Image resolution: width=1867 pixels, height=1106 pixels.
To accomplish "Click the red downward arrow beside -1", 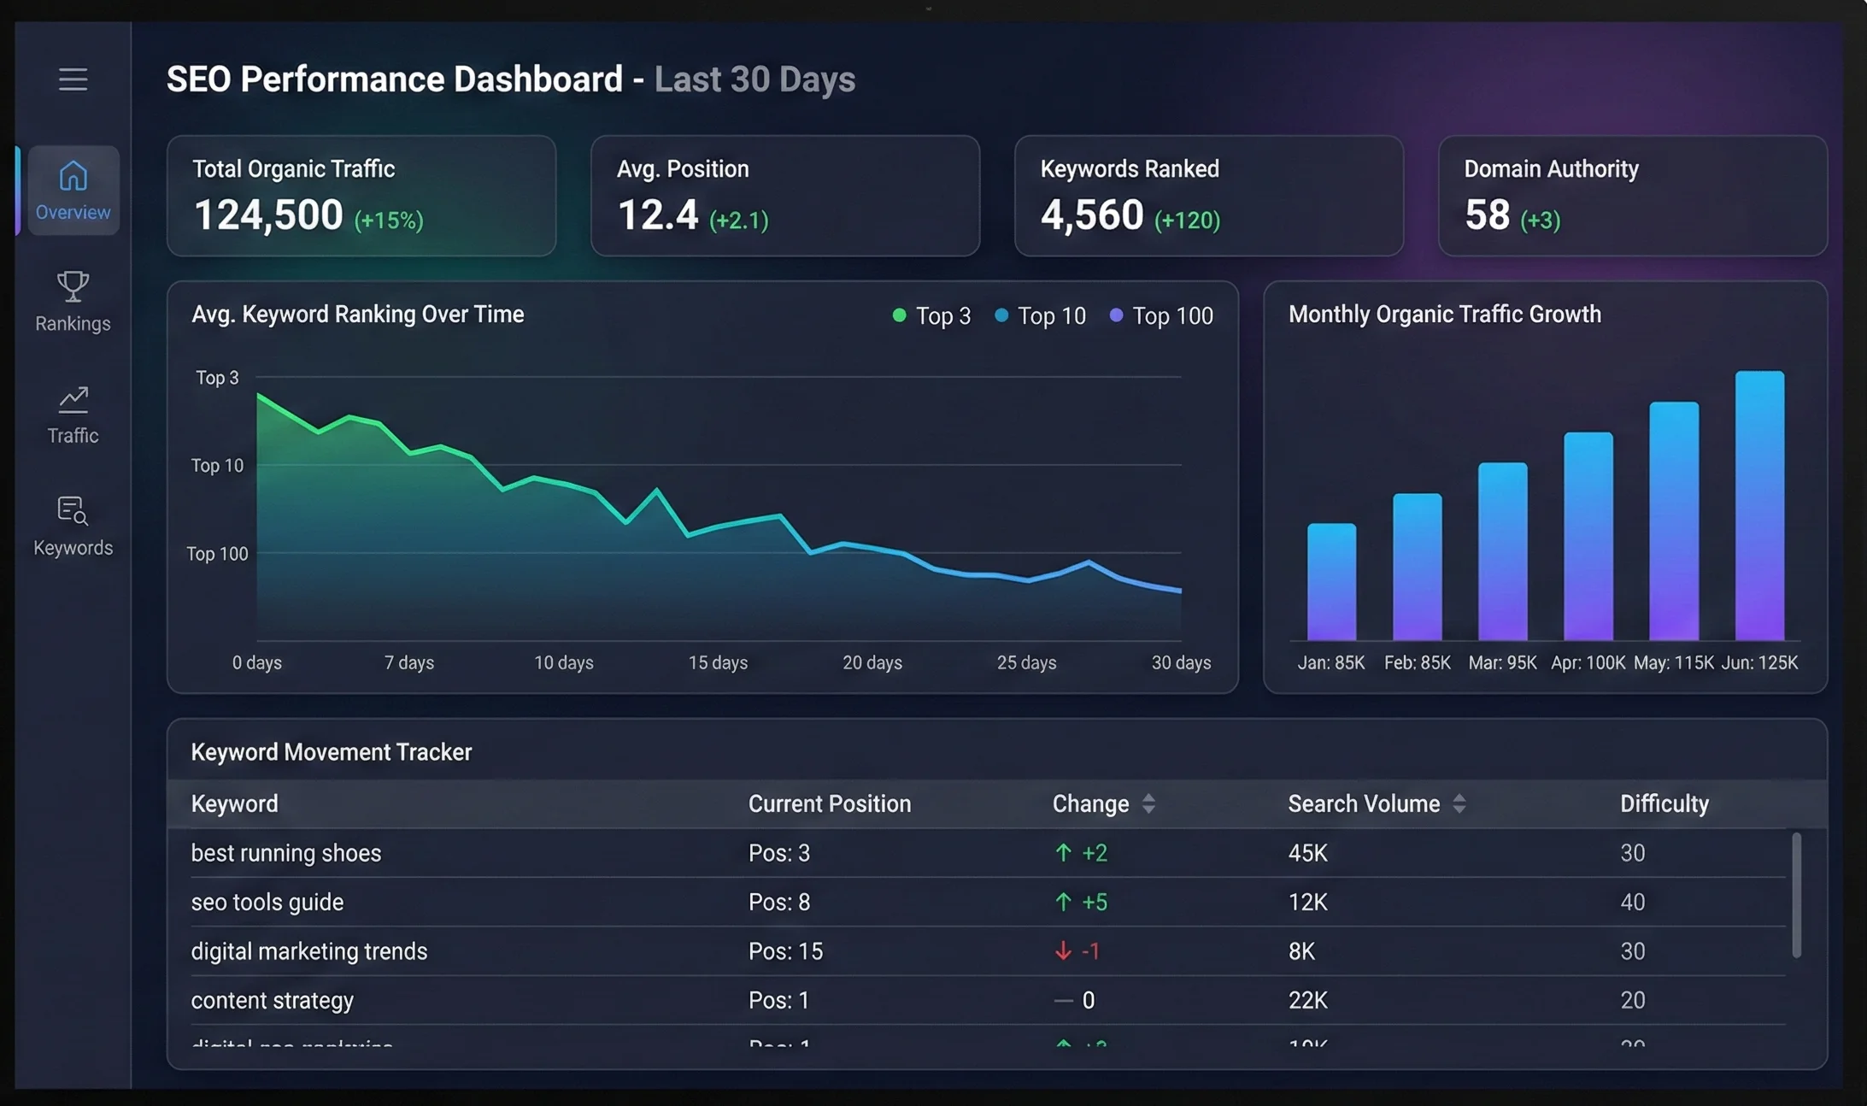I will coord(1062,950).
